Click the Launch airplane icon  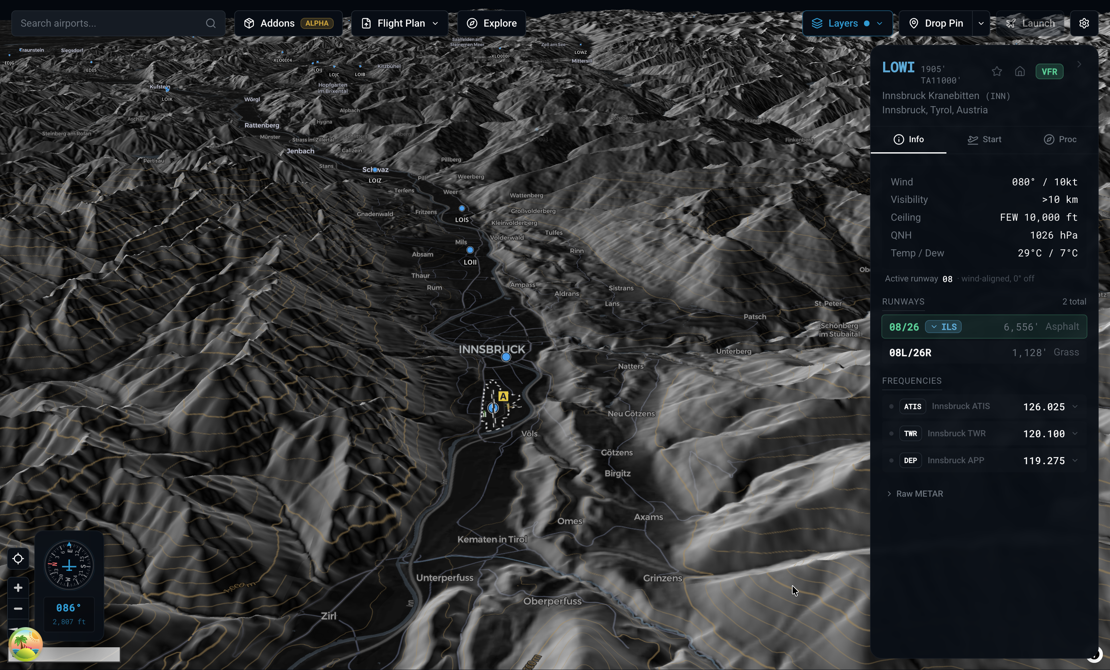(1010, 23)
